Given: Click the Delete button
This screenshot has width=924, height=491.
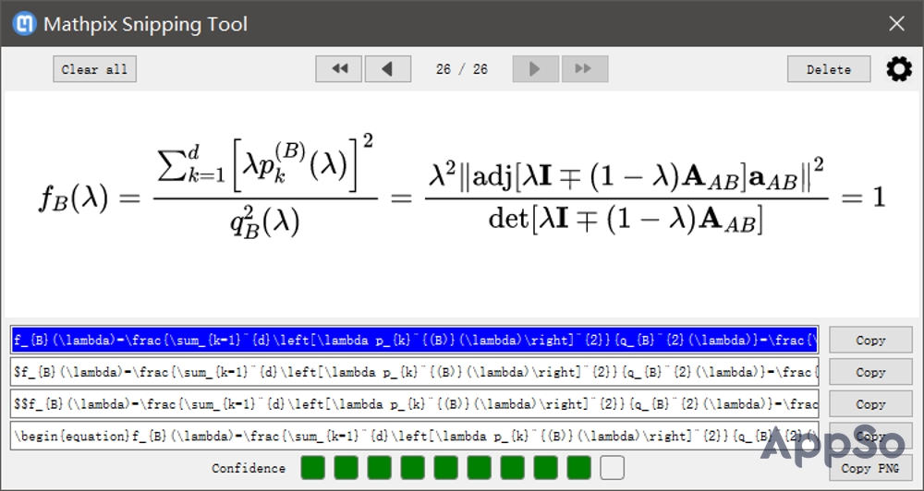Looking at the screenshot, I should (829, 69).
